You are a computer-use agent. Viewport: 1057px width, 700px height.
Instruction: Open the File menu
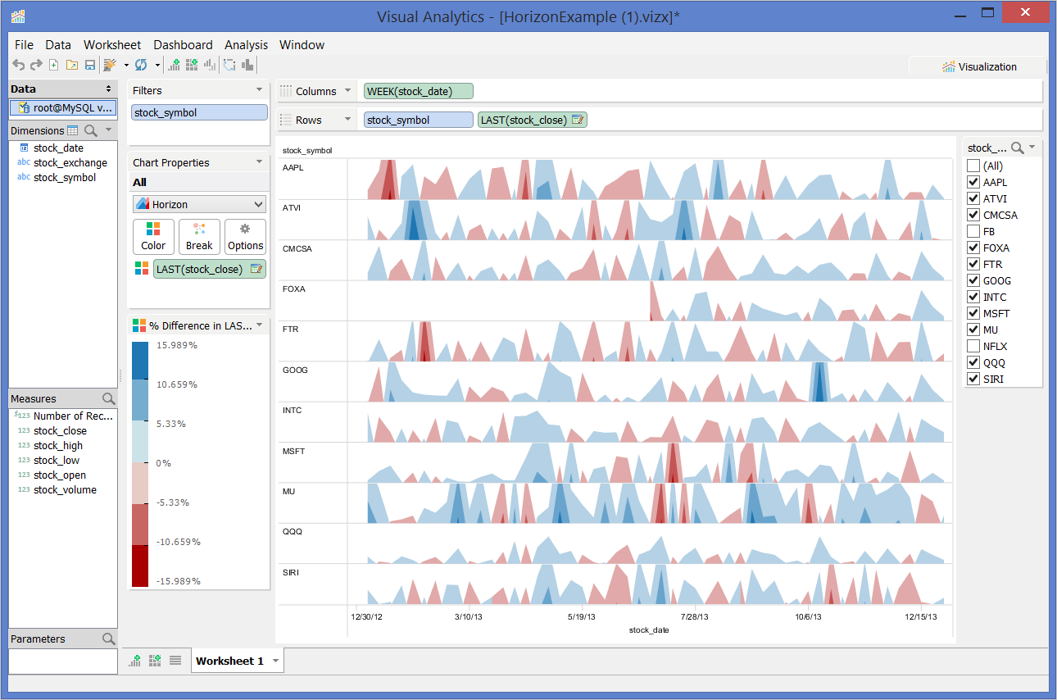[24, 45]
